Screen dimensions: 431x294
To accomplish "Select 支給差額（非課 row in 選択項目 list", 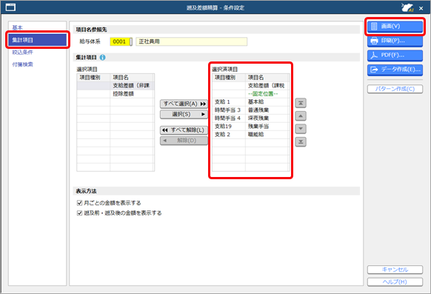I will coord(116,86).
